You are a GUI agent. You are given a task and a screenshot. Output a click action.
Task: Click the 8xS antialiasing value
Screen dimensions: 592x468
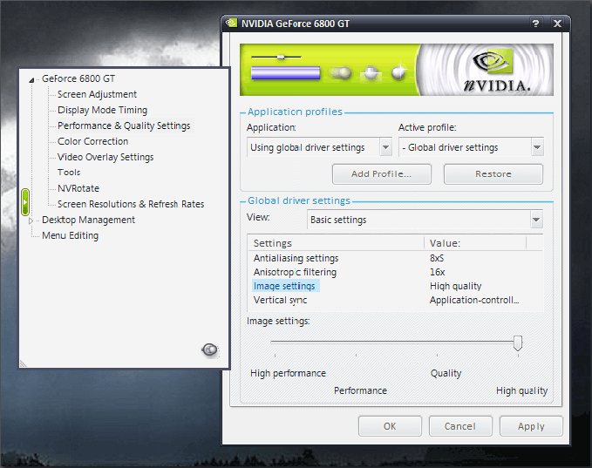click(x=437, y=258)
